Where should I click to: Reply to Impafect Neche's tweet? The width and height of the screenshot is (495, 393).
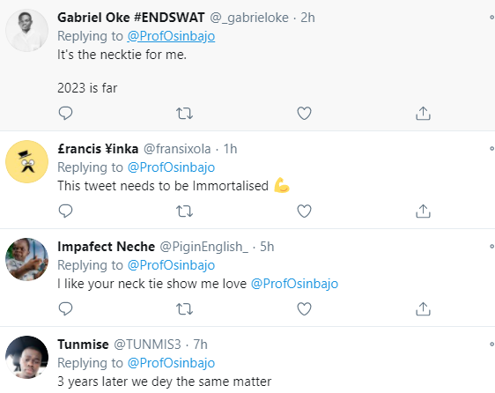[x=66, y=308]
